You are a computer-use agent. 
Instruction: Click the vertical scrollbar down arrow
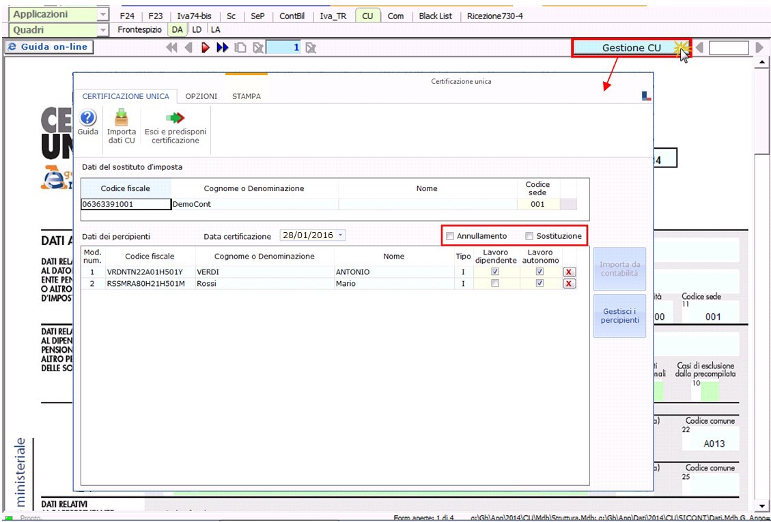coord(763,506)
